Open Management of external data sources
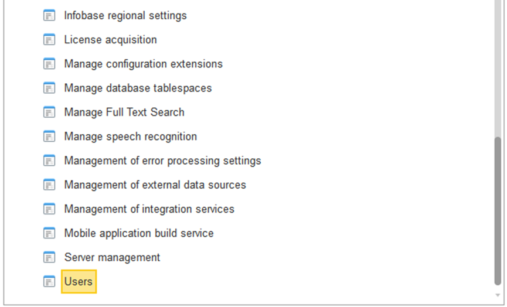 tap(155, 185)
